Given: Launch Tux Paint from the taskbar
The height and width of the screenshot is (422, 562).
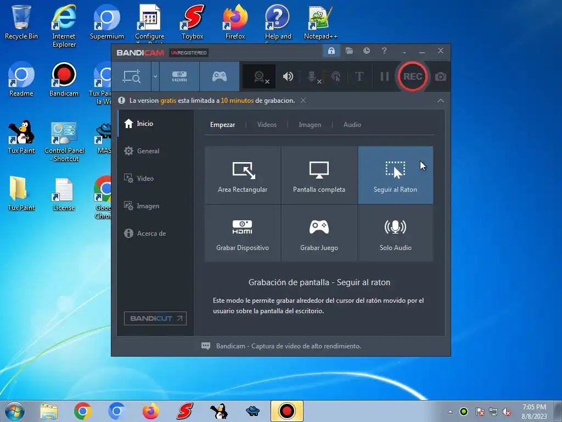Looking at the screenshot, I should (218, 411).
